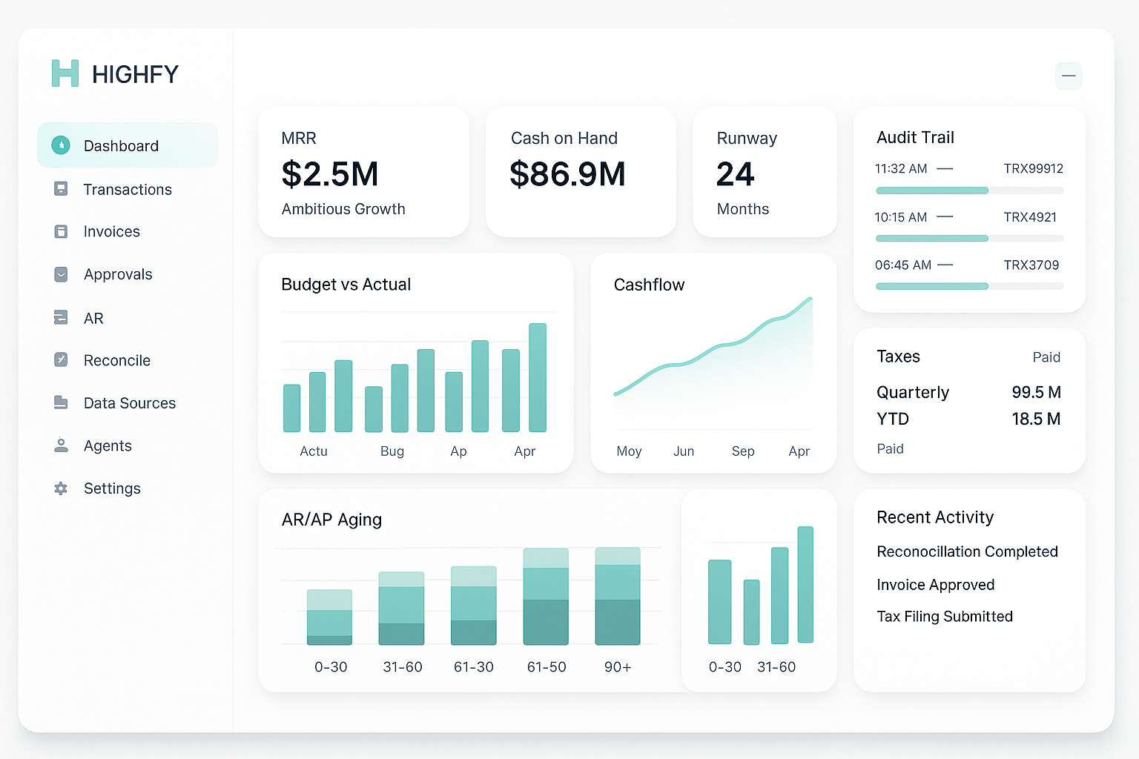Click the HIGHFY logo mark

tap(64, 73)
